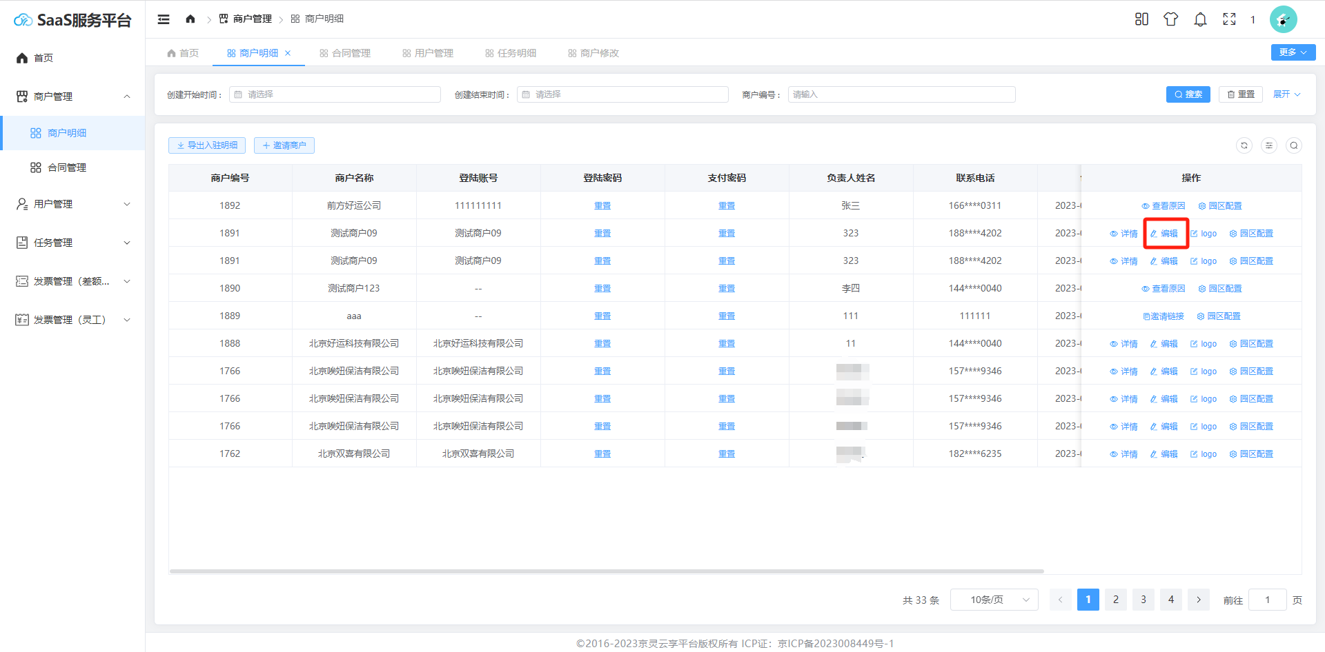Viewport: 1325px width, 652px height.
Task: Switch to the 任务明细 tab
Action: pos(511,53)
